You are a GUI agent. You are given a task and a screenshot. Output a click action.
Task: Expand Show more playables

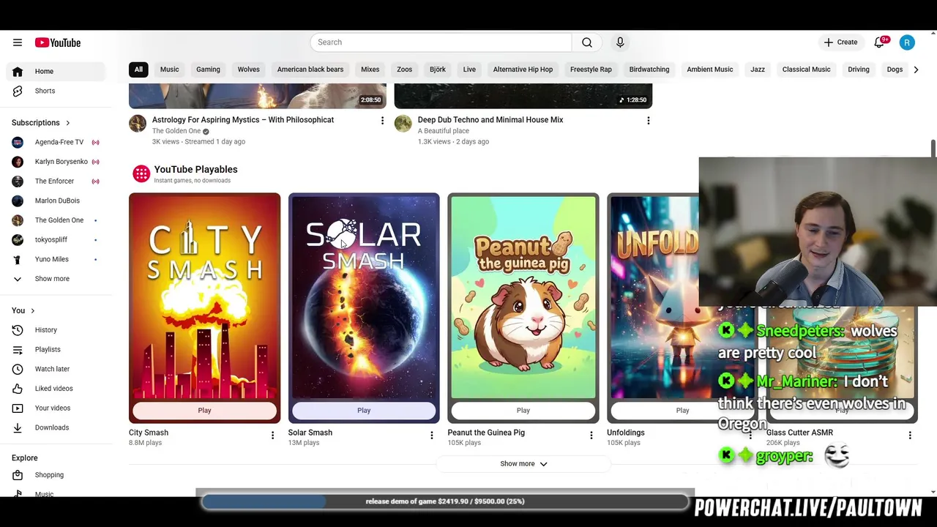(523, 464)
